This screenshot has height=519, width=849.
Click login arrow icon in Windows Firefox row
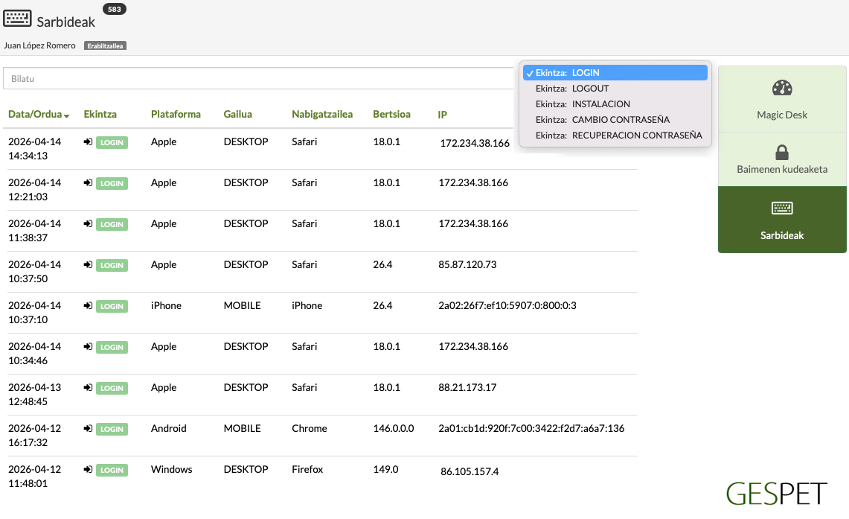click(x=88, y=470)
